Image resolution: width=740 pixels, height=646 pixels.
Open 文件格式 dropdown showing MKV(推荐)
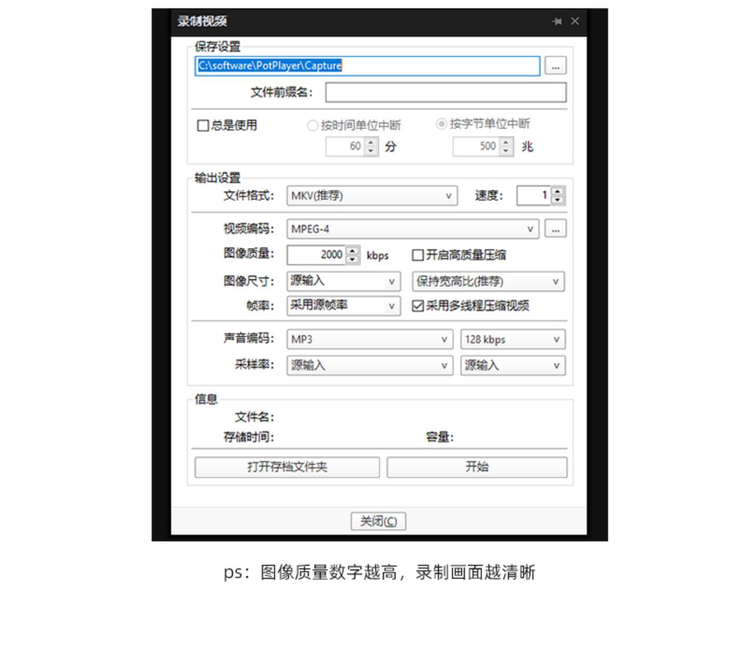(x=372, y=196)
